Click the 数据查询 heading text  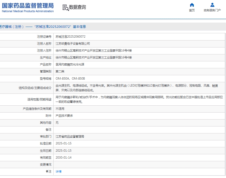click(77, 7)
